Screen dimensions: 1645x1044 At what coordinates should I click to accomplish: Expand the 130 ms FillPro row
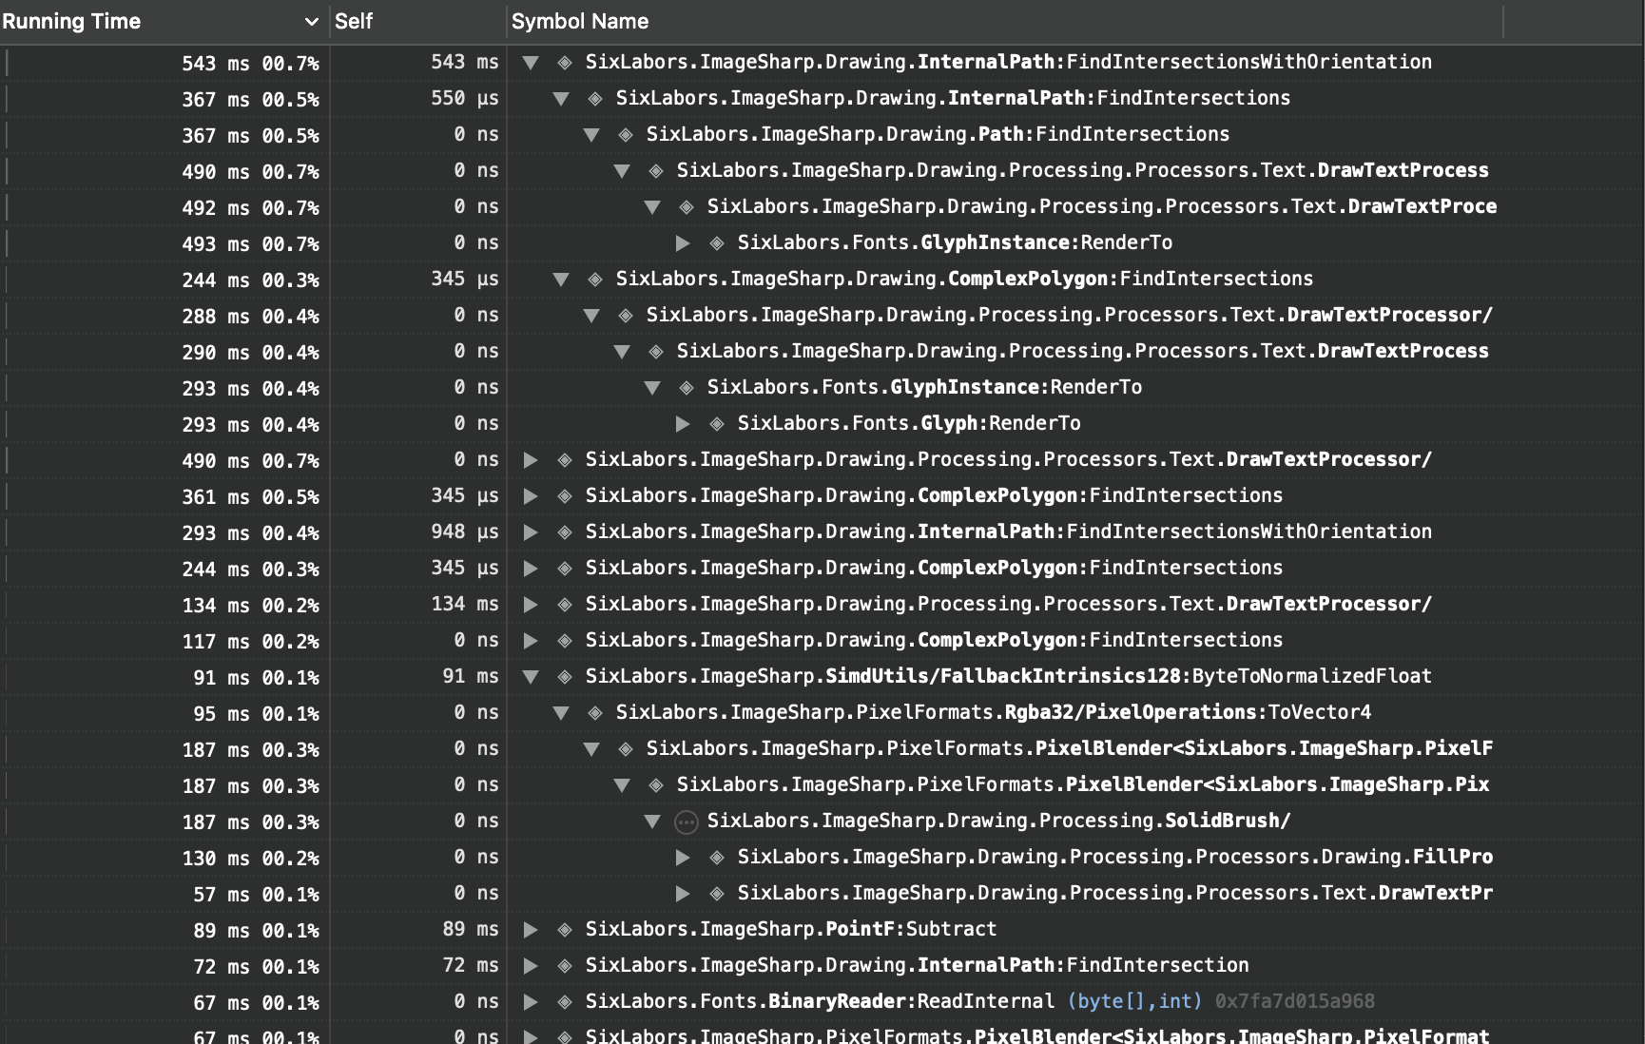(683, 858)
